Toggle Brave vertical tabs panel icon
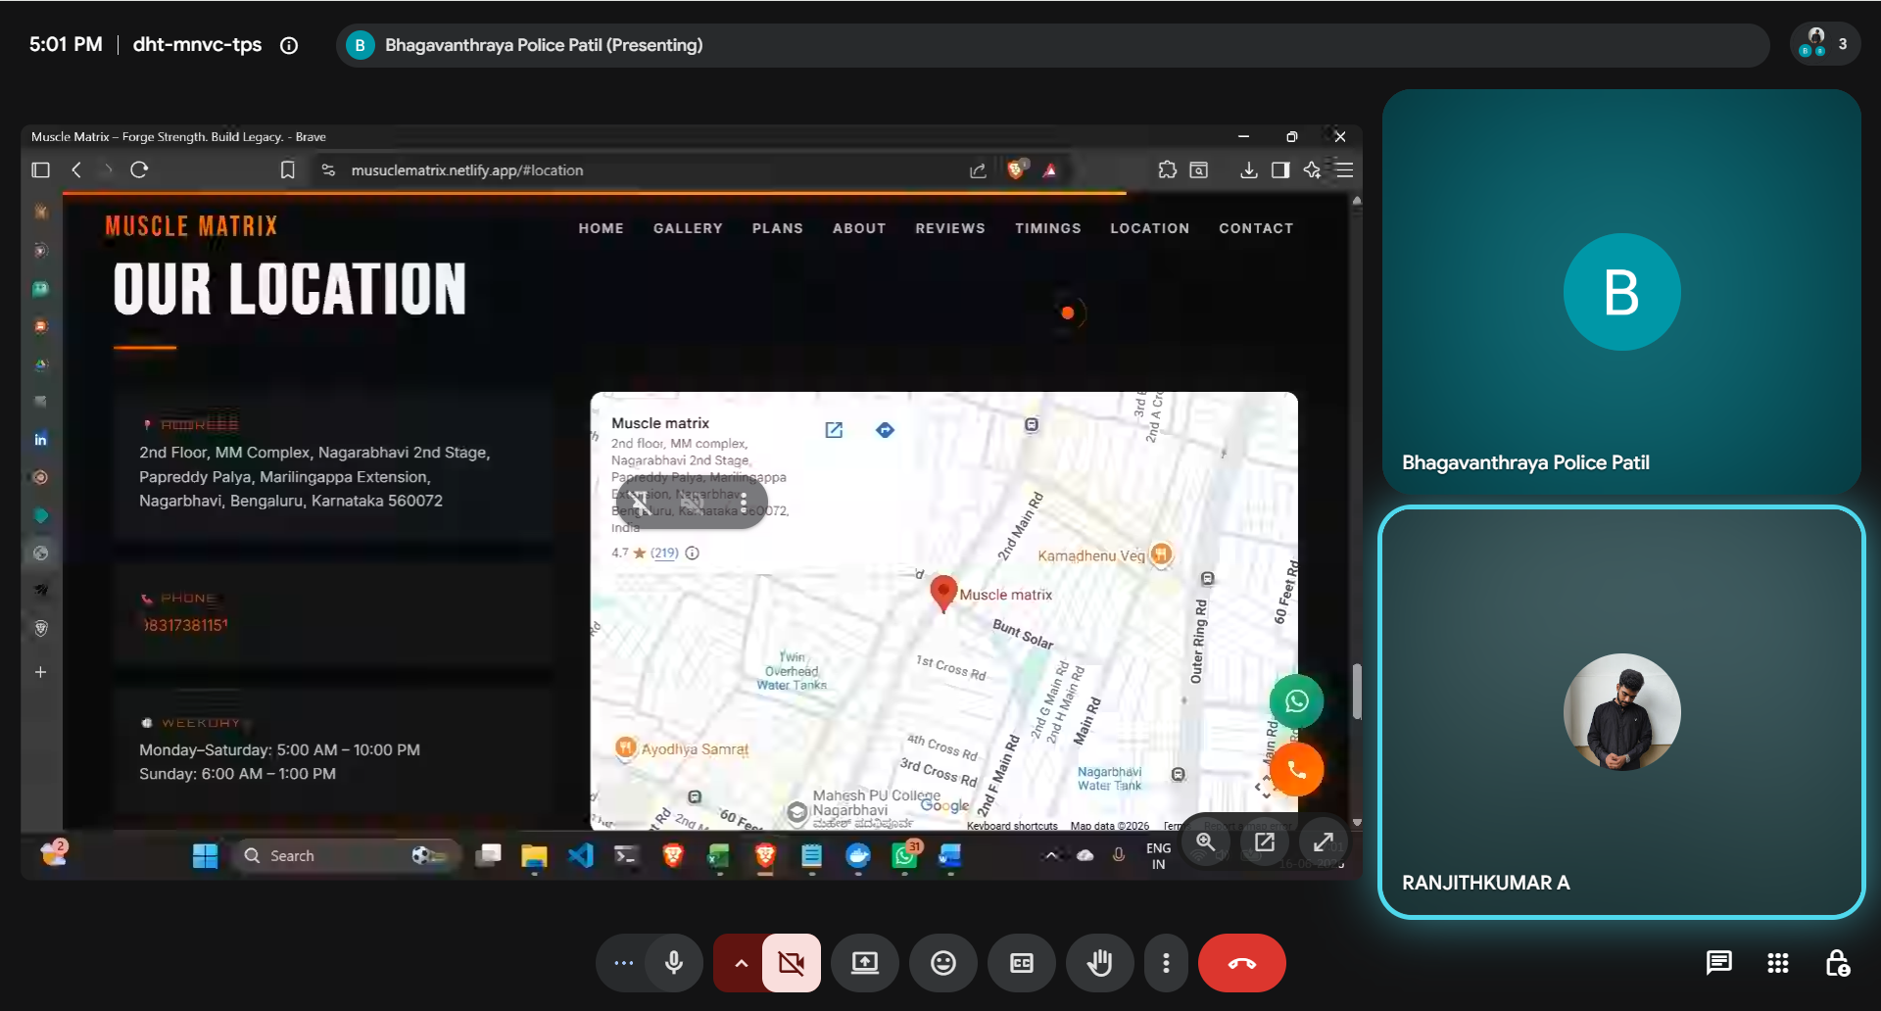This screenshot has width=1881, height=1011. (x=40, y=169)
